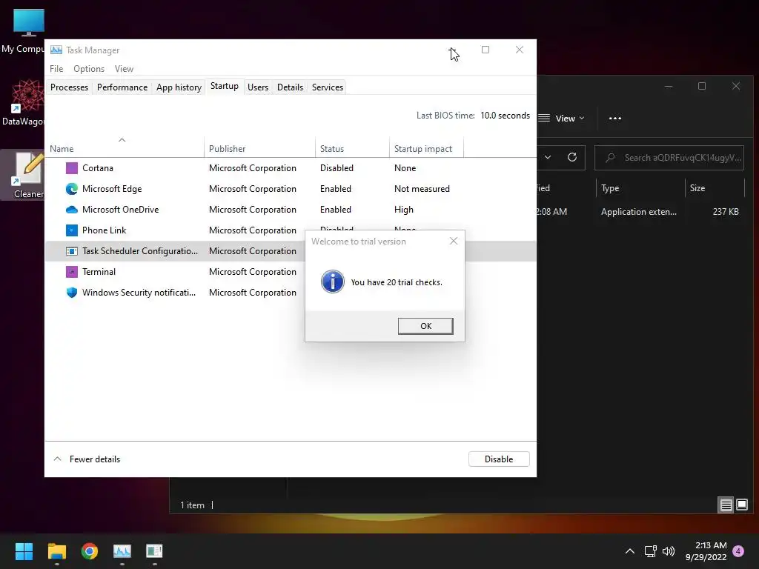Switch to the Processes tab
Image resolution: width=759 pixels, height=569 pixels.
coord(69,87)
